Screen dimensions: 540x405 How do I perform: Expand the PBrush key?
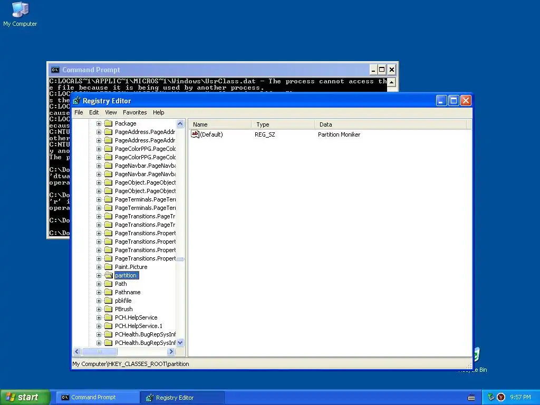[x=99, y=309]
